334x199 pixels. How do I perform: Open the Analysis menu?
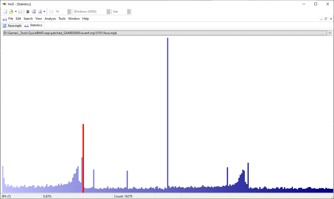[x=50, y=19]
